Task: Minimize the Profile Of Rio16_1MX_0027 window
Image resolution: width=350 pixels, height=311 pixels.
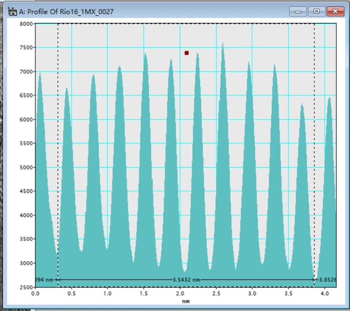Action: point(298,11)
